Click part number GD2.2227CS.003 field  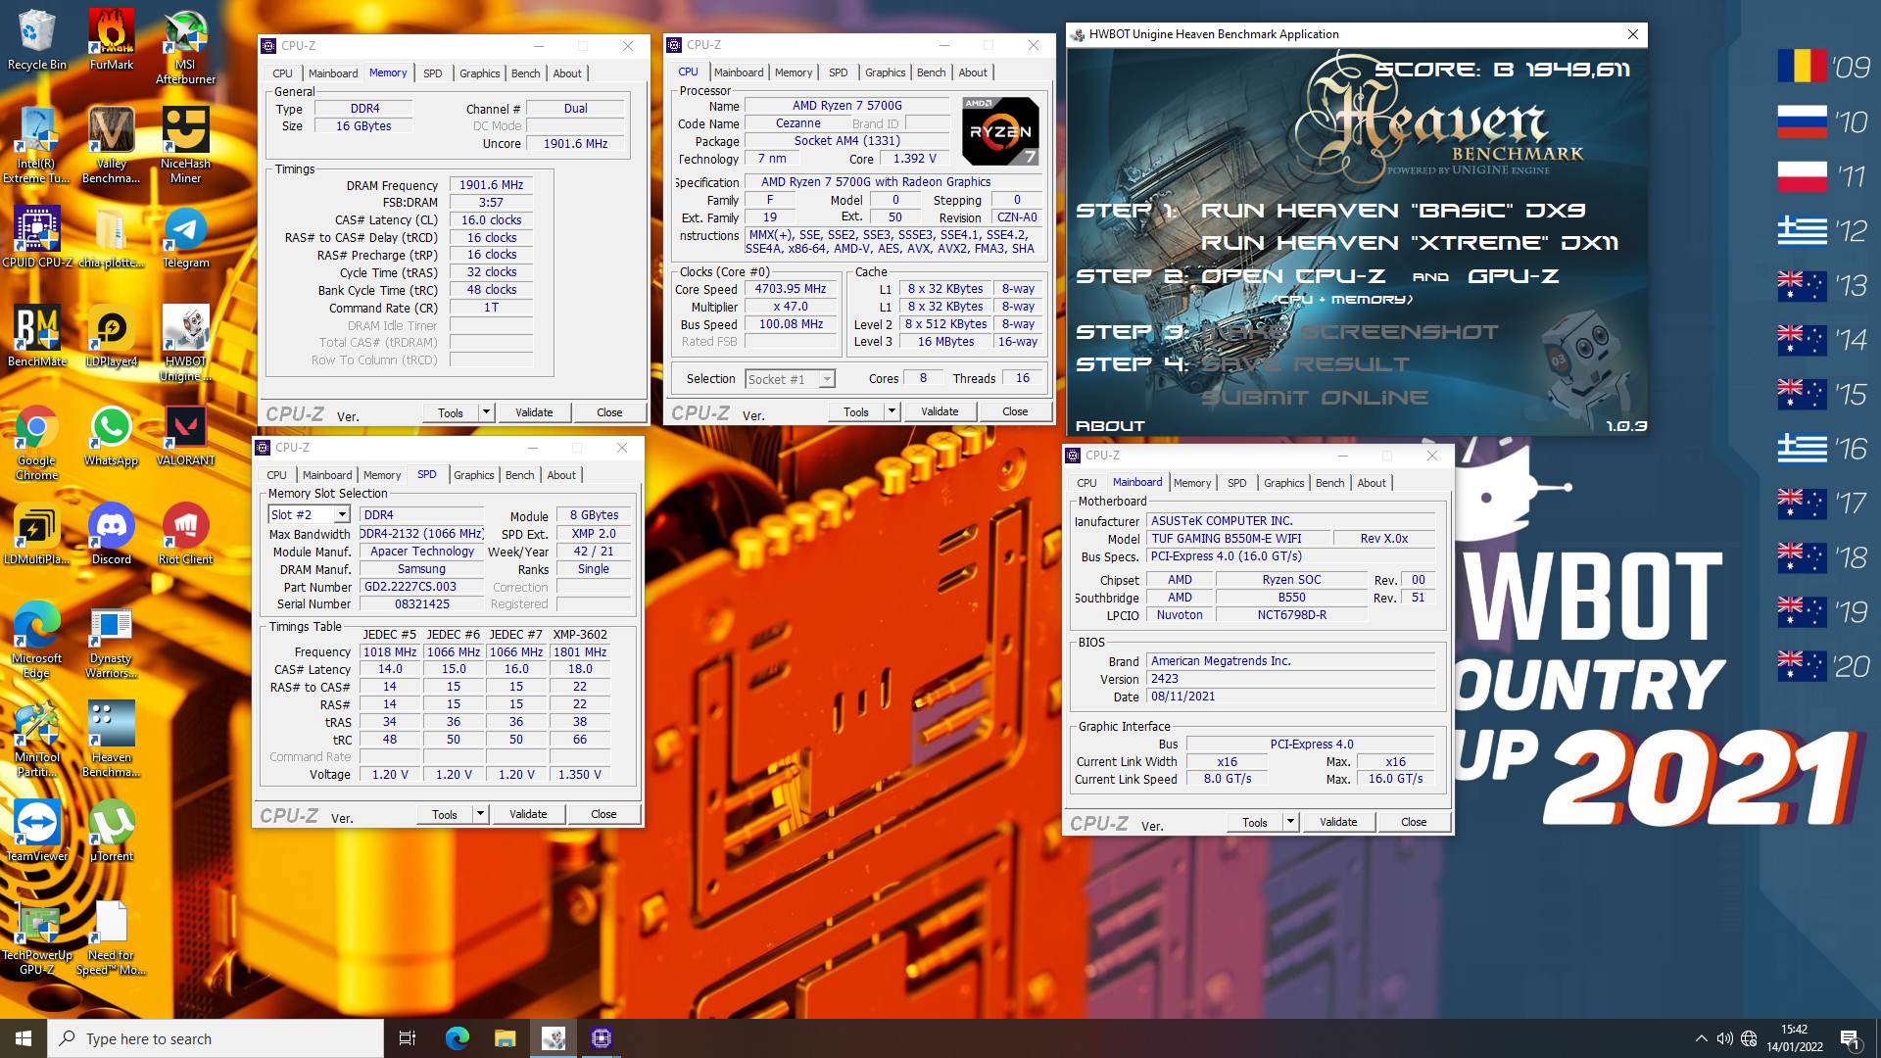(421, 587)
